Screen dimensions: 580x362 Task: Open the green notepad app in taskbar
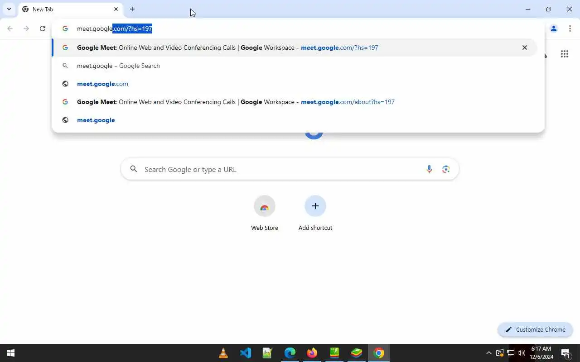tap(268, 353)
